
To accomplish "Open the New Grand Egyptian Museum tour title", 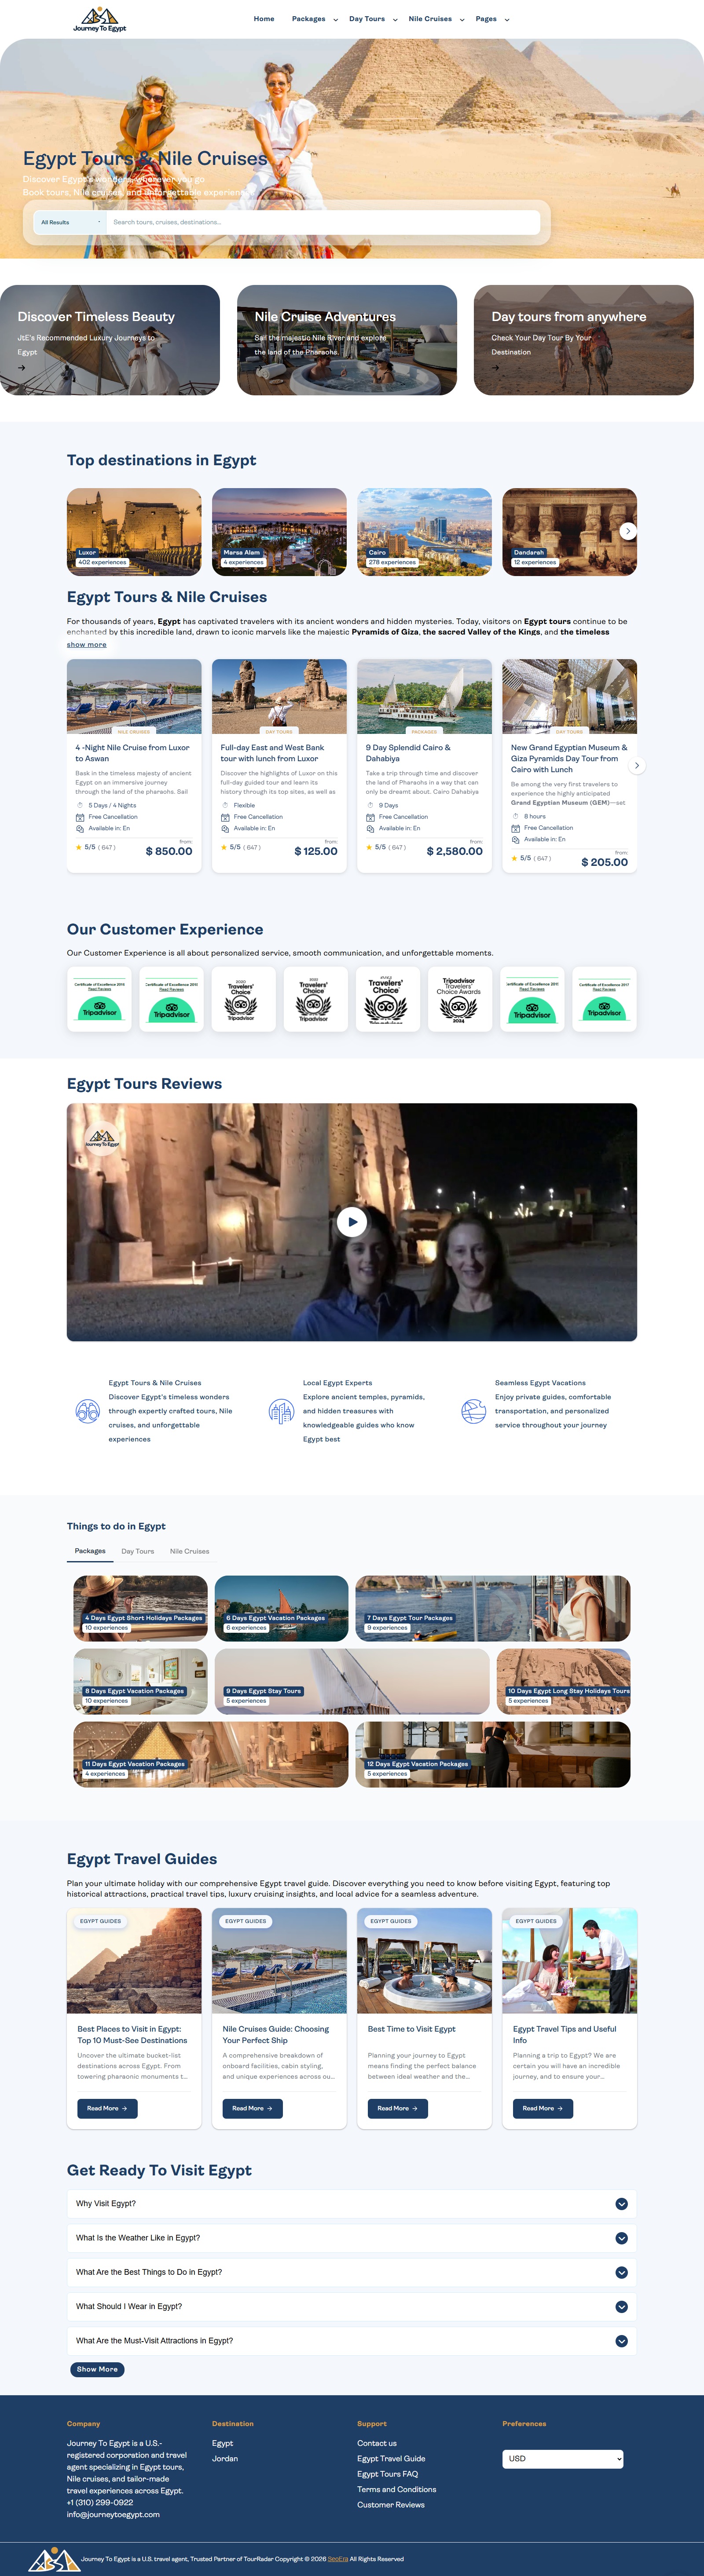I will point(569,758).
